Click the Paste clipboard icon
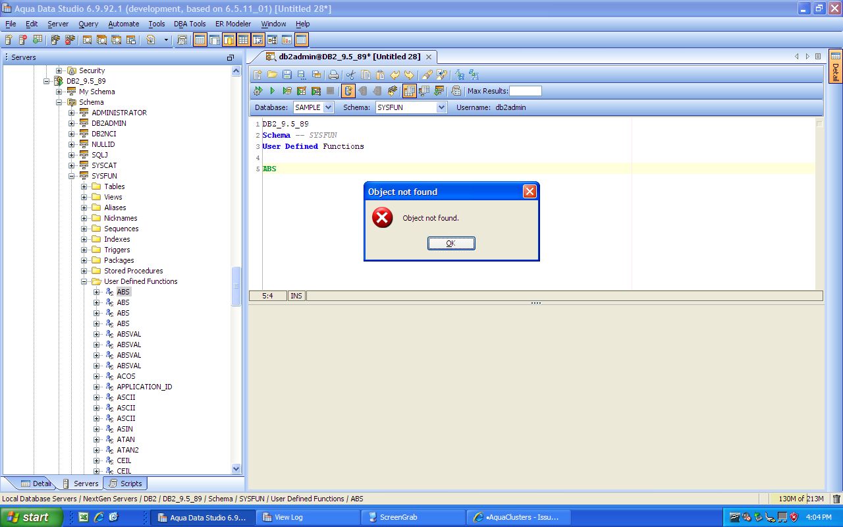 (380, 75)
